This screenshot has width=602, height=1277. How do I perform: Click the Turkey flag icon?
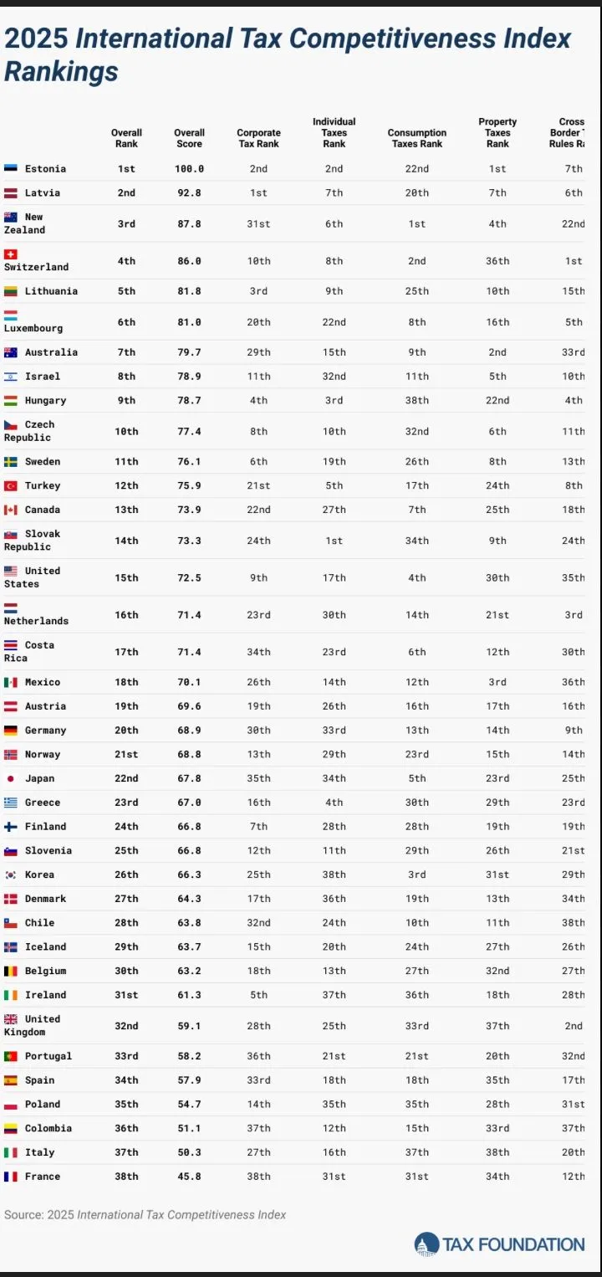click(11, 486)
